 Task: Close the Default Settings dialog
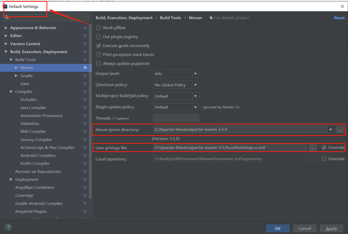[x=342, y=6]
